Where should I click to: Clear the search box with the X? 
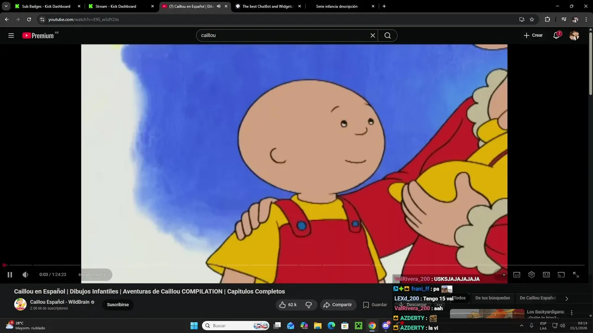372,36
